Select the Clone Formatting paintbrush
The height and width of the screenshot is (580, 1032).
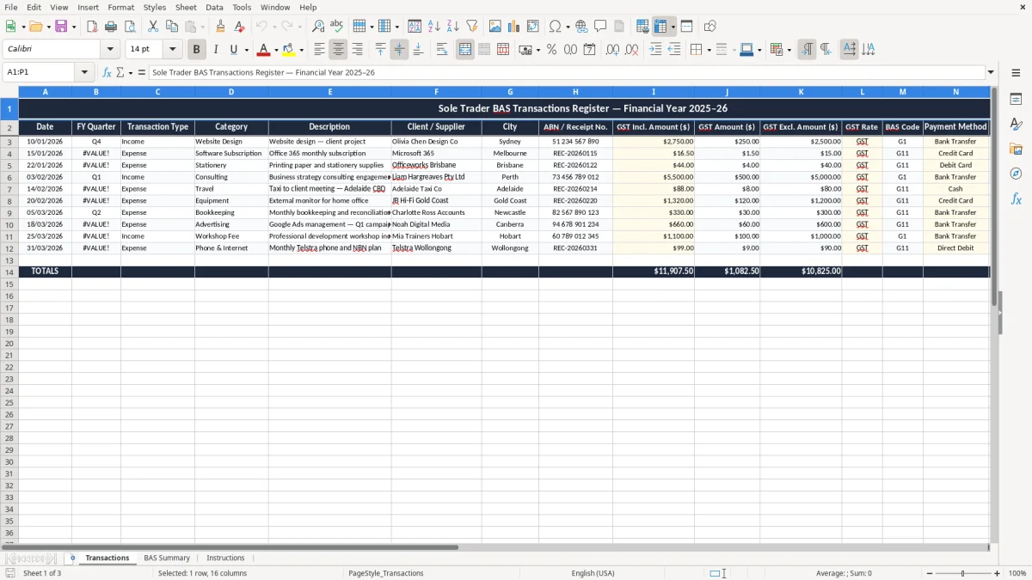220,27
